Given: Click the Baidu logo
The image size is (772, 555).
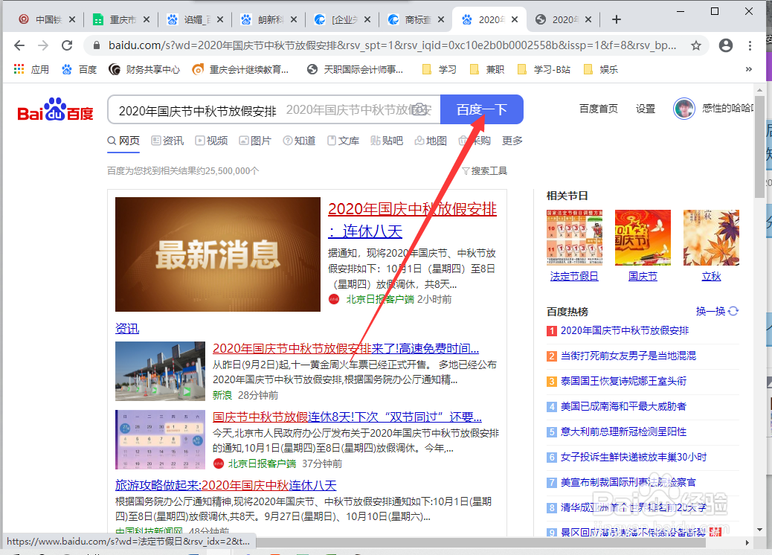Looking at the screenshot, I should (55, 110).
